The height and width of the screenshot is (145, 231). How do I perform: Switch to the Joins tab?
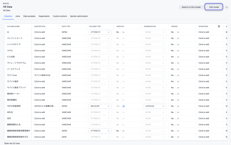(x=18, y=16)
